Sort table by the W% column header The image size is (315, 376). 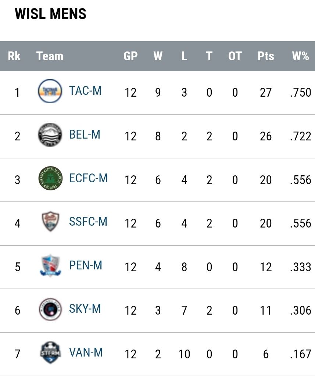click(x=300, y=56)
